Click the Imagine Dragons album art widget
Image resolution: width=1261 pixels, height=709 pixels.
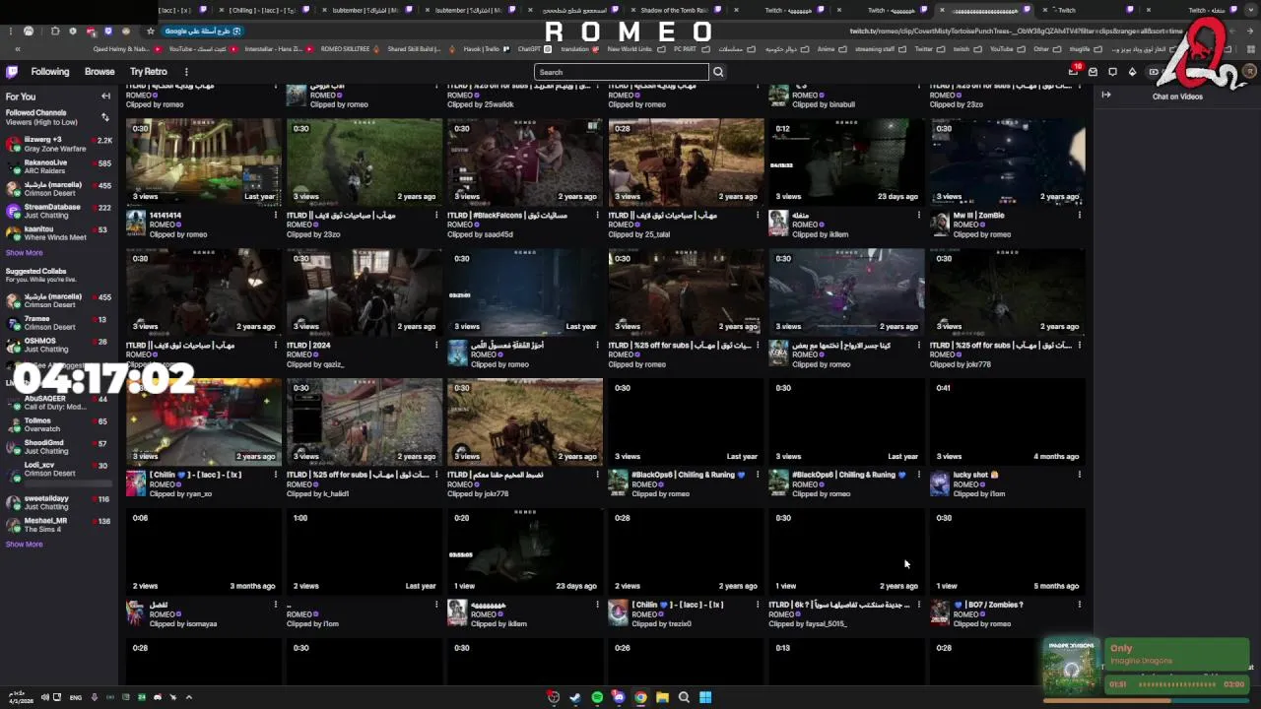pyautogui.click(x=1071, y=665)
